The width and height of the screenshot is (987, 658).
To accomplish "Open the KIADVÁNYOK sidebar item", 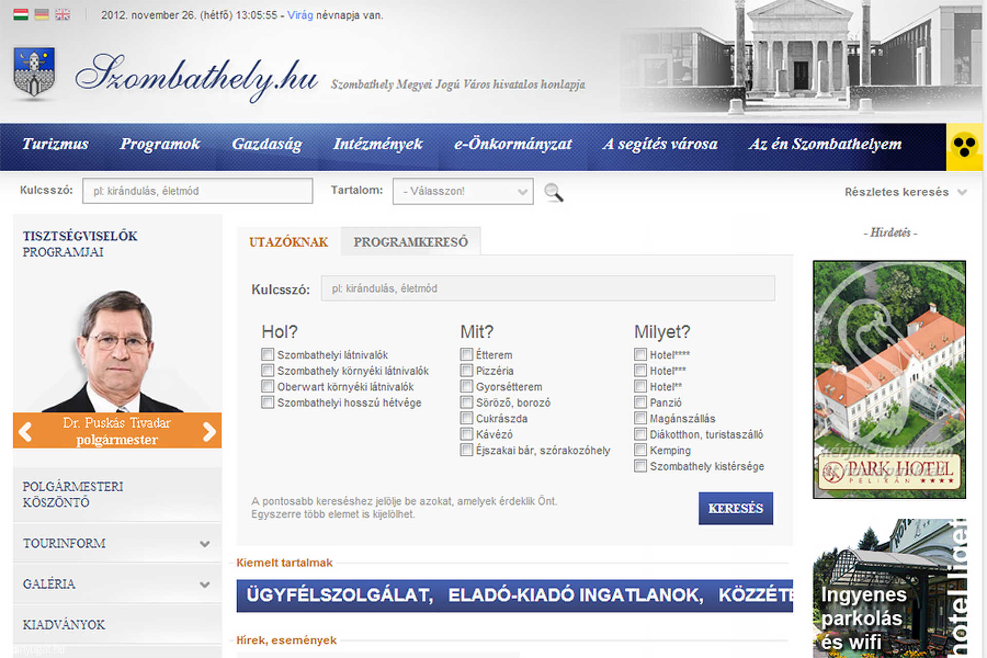I will (x=117, y=624).
